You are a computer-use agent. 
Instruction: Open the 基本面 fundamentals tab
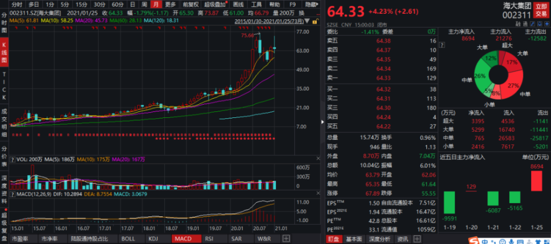pos(353,239)
